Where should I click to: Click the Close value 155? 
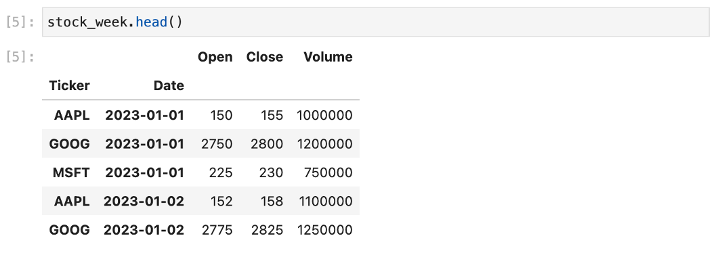(272, 115)
